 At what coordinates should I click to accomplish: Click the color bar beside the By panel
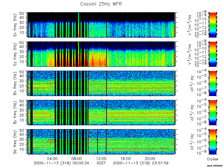(213, 113)
